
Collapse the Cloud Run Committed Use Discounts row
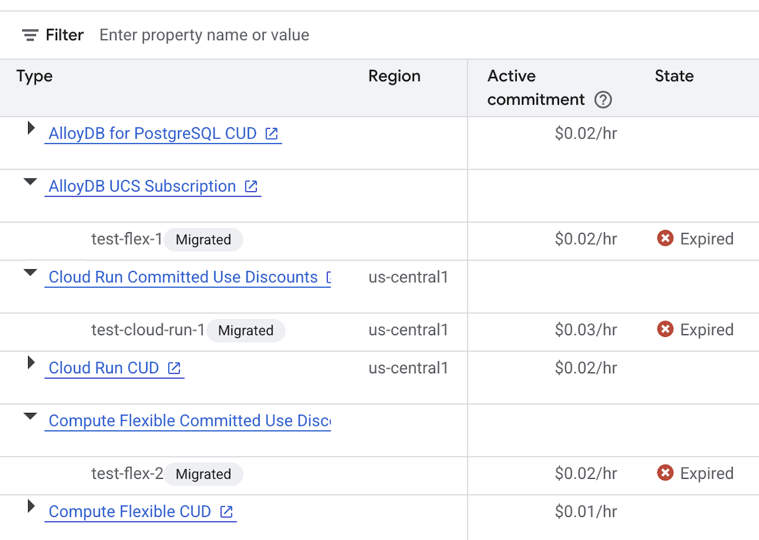point(30,273)
